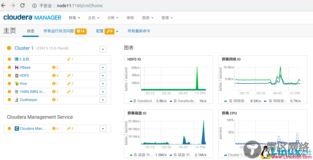Open the HDFS IO chart title
Image resolution: width=313 pixels, height=160 pixels.
click(x=134, y=59)
